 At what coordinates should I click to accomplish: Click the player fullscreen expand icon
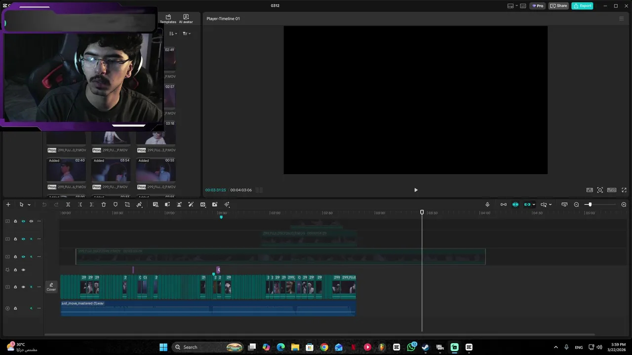click(624, 190)
